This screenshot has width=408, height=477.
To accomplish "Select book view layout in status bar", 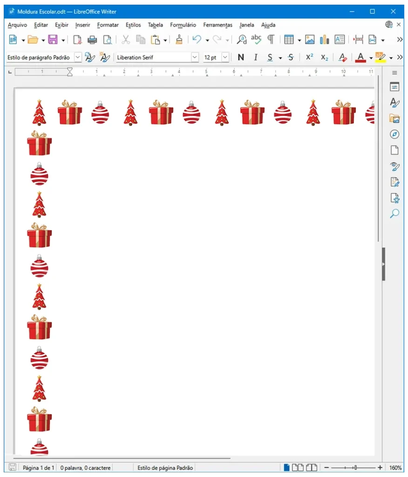I will (x=312, y=468).
